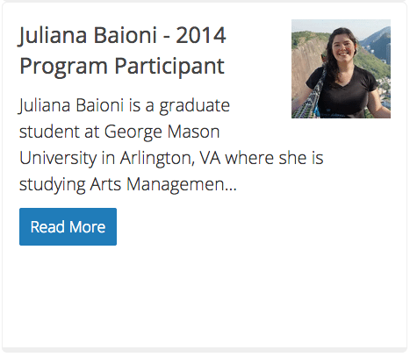Viewport: 410px width, 357px height.
Task: Click the heading line "Juliana Baioni - 2014"
Action: [123, 36]
